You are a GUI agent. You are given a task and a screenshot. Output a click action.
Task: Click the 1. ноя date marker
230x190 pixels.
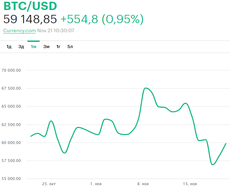[96, 184]
